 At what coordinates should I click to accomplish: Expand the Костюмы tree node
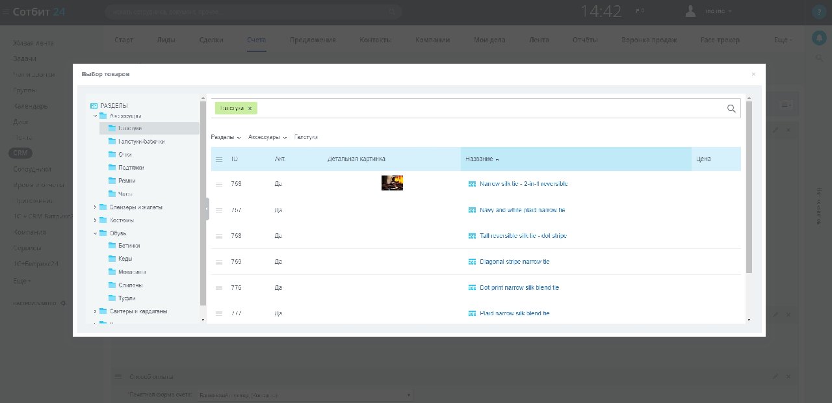pyautogui.click(x=95, y=220)
